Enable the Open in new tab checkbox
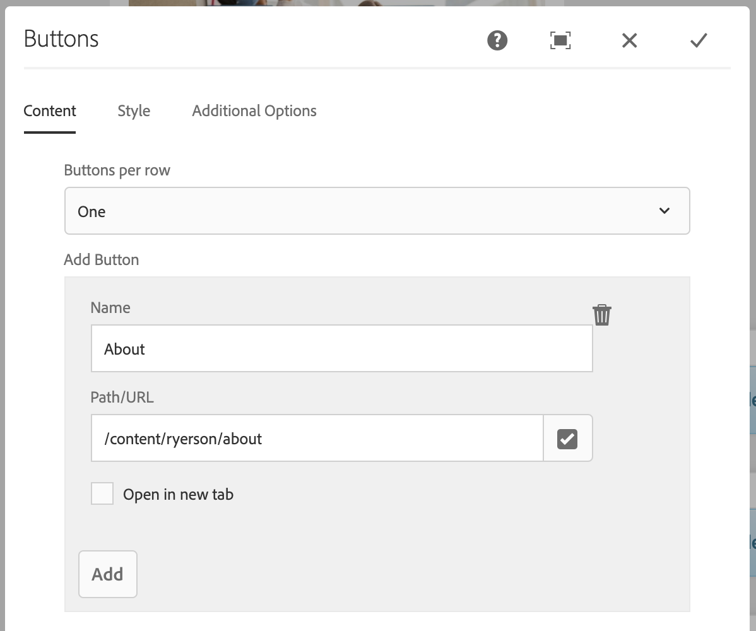The image size is (756, 631). pos(102,494)
